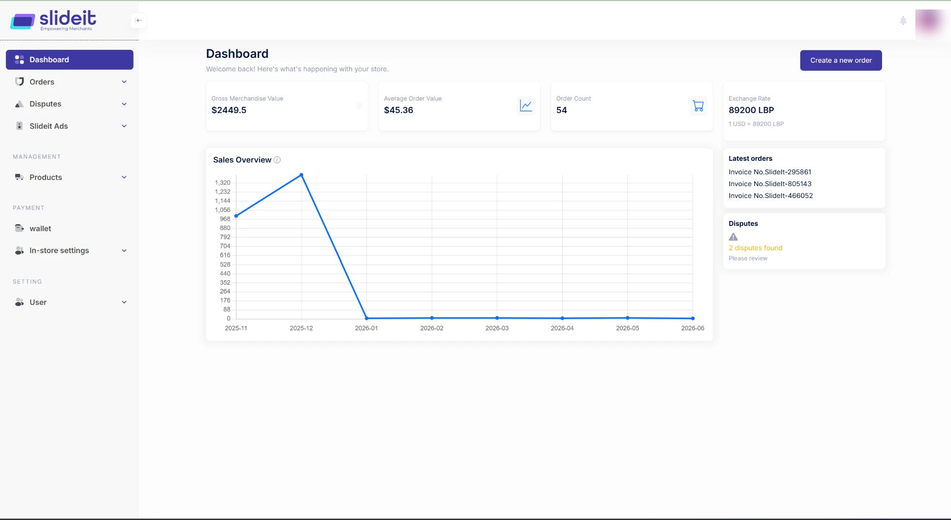Viewport: 951px width, 520px height.
Task: Click the Dashboard grid icon
Action: pos(19,59)
